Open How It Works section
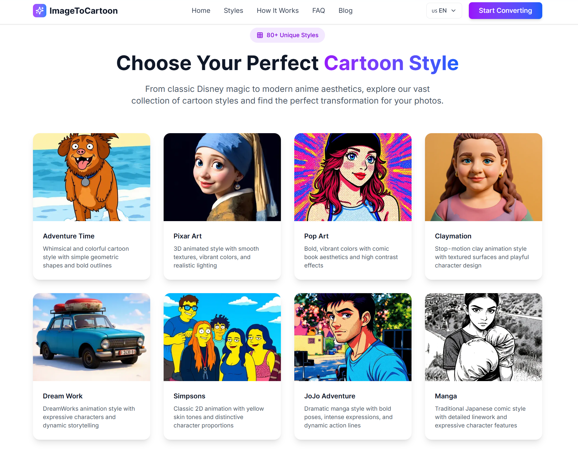 click(278, 11)
